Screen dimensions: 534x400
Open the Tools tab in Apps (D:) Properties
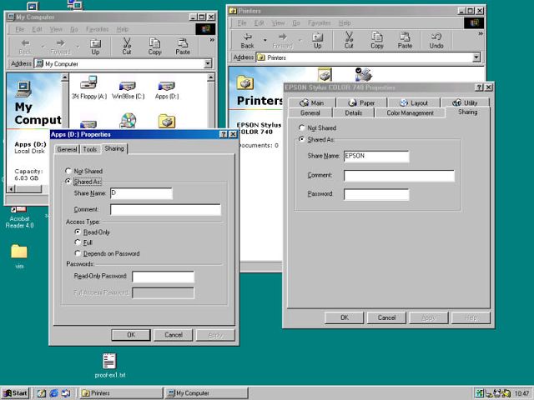90,149
